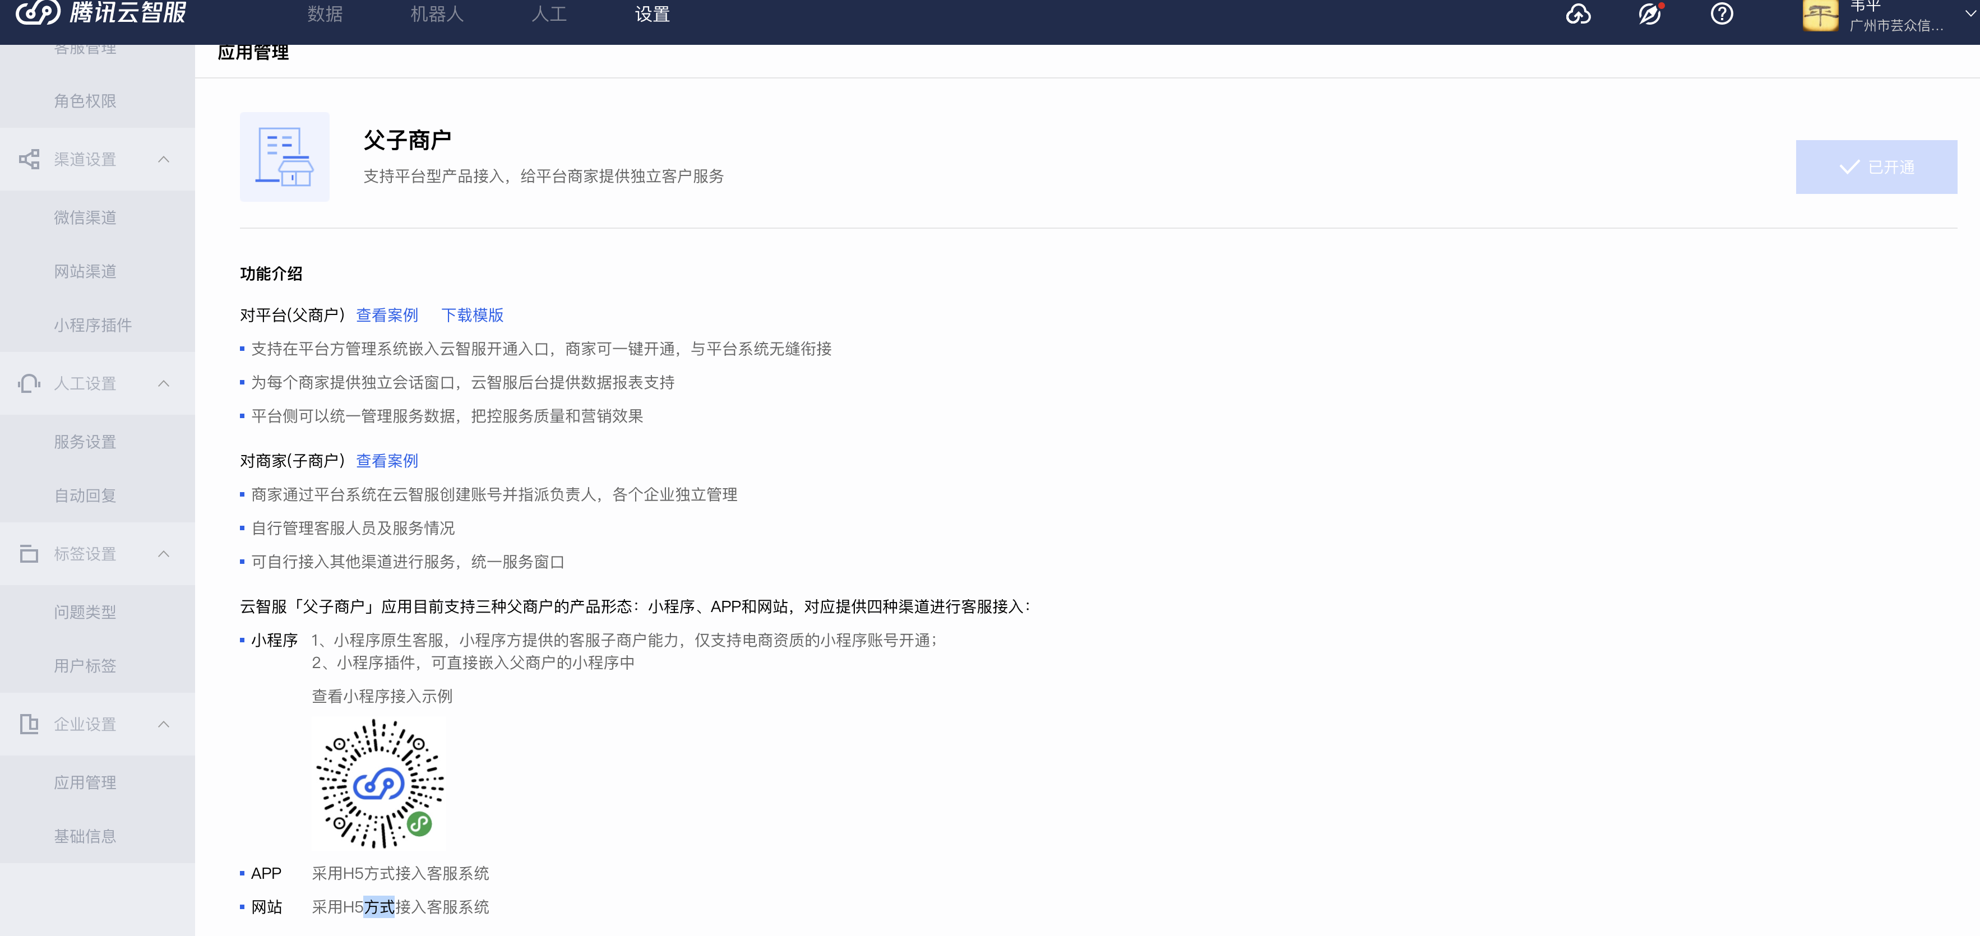This screenshot has height=936, width=1980.
Task: Switch to the 机器人 top menu
Action: pos(437,15)
